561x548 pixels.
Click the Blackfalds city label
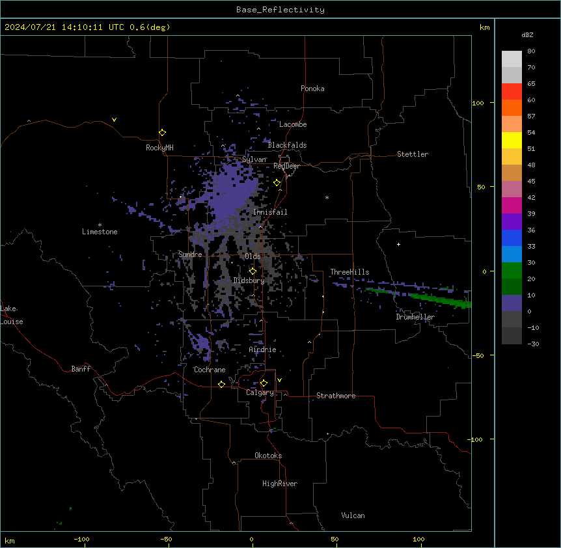point(287,145)
